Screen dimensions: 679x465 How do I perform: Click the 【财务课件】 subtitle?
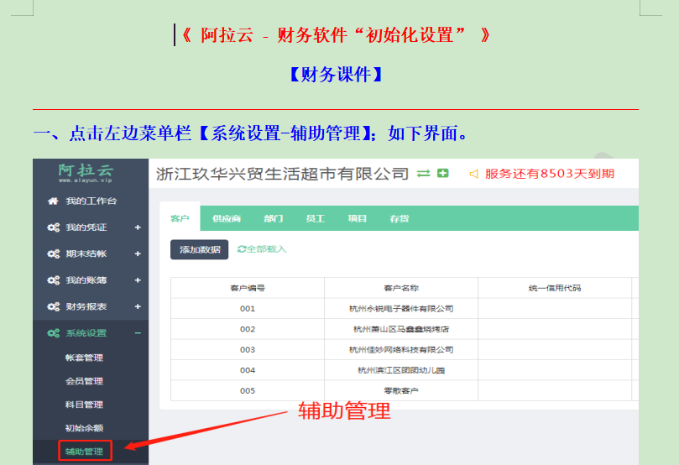pos(336,75)
